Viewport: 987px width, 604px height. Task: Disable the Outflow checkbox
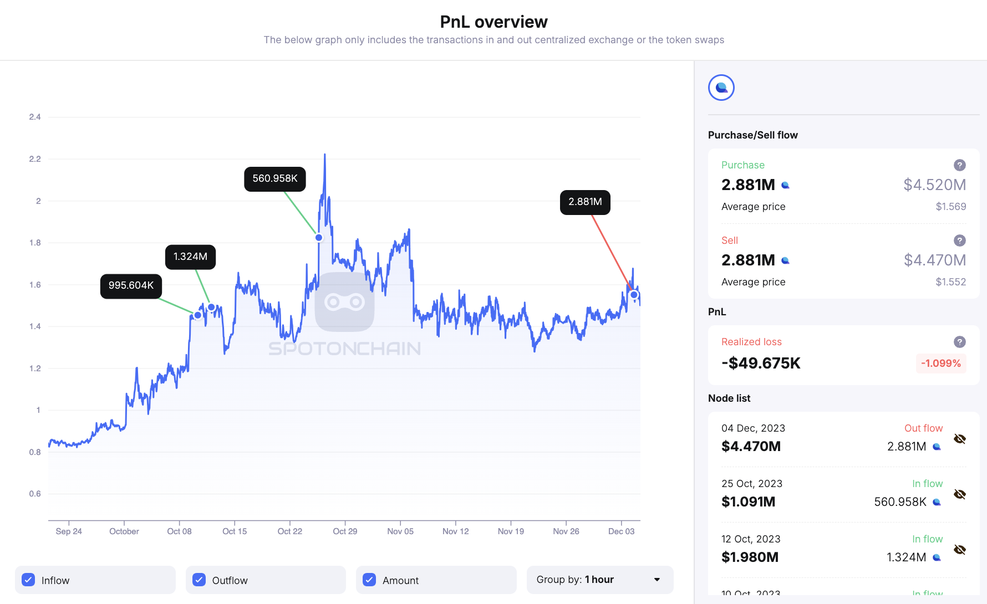pyautogui.click(x=199, y=580)
